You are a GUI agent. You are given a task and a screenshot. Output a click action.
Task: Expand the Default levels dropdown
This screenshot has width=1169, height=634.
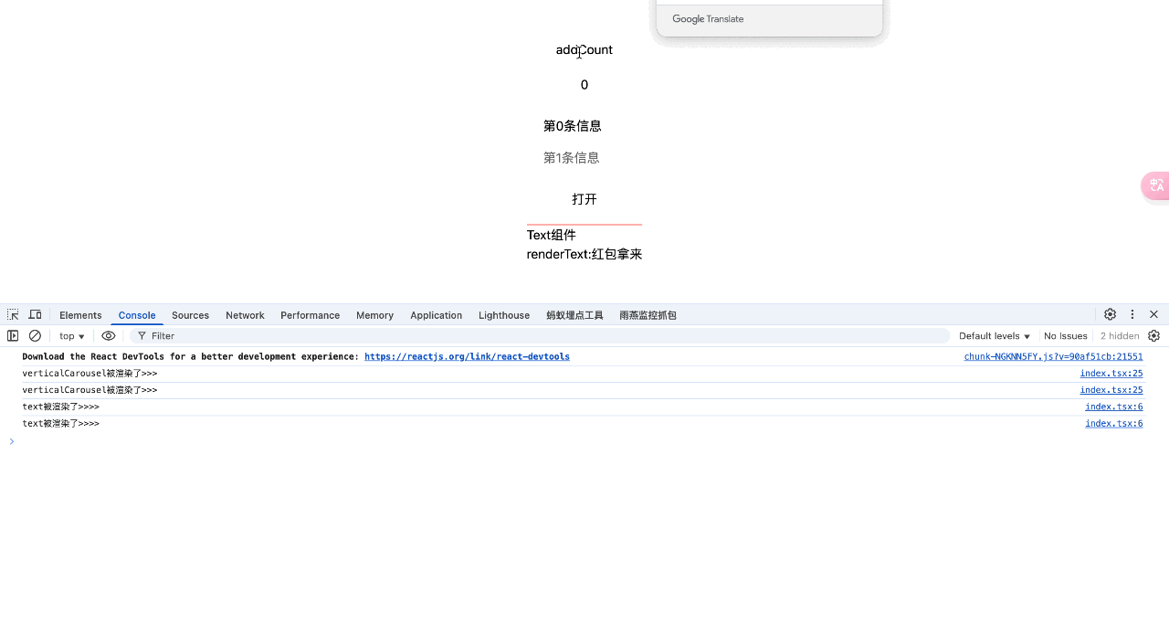[x=994, y=335]
